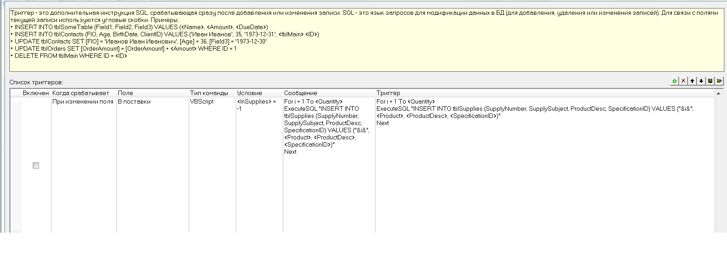Open the 'При изменении поля' event cell
Viewport: 727px width, 269px height.
(x=83, y=102)
